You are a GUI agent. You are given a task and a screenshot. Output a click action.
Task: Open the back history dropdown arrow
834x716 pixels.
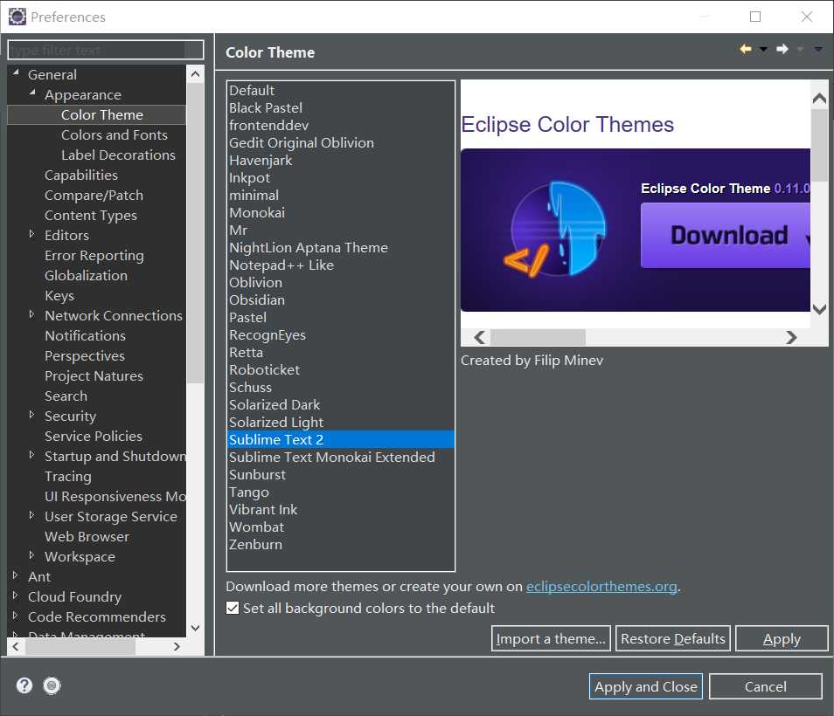pos(763,50)
